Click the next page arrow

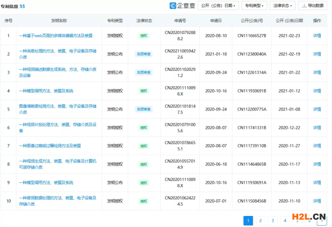(321, 221)
